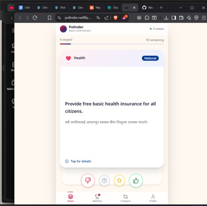Click the question mark skip button

coord(104,180)
